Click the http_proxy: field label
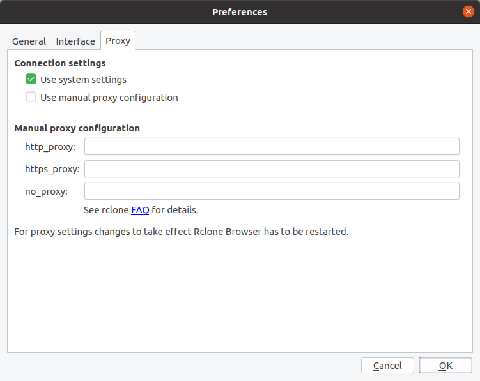The width and height of the screenshot is (480, 381). (50, 147)
